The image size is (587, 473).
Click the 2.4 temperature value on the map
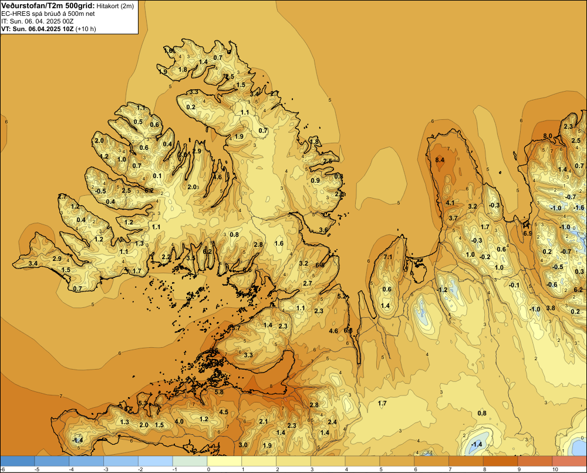click(332, 422)
